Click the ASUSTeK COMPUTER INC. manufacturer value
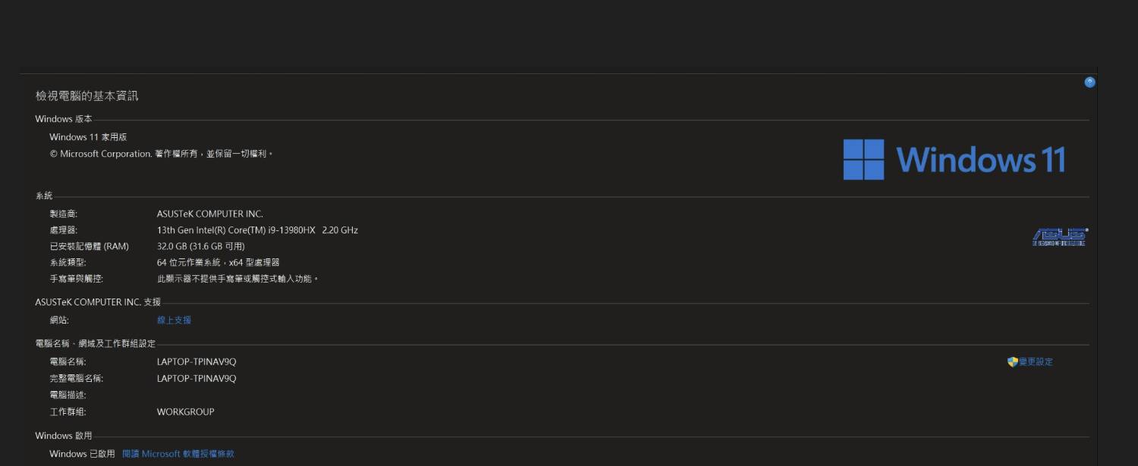Viewport: 1138px width, 466px height. 209,214
